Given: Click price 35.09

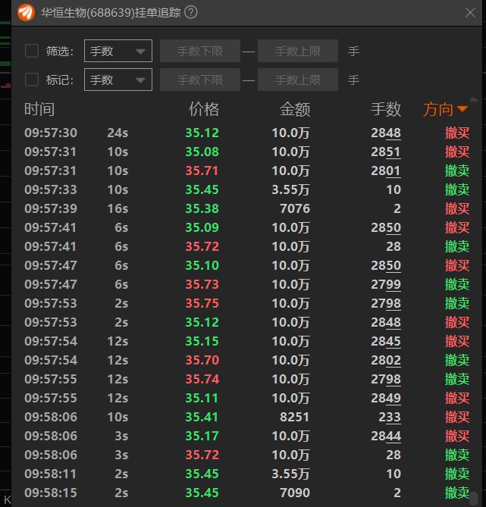Looking at the screenshot, I should click(202, 227).
